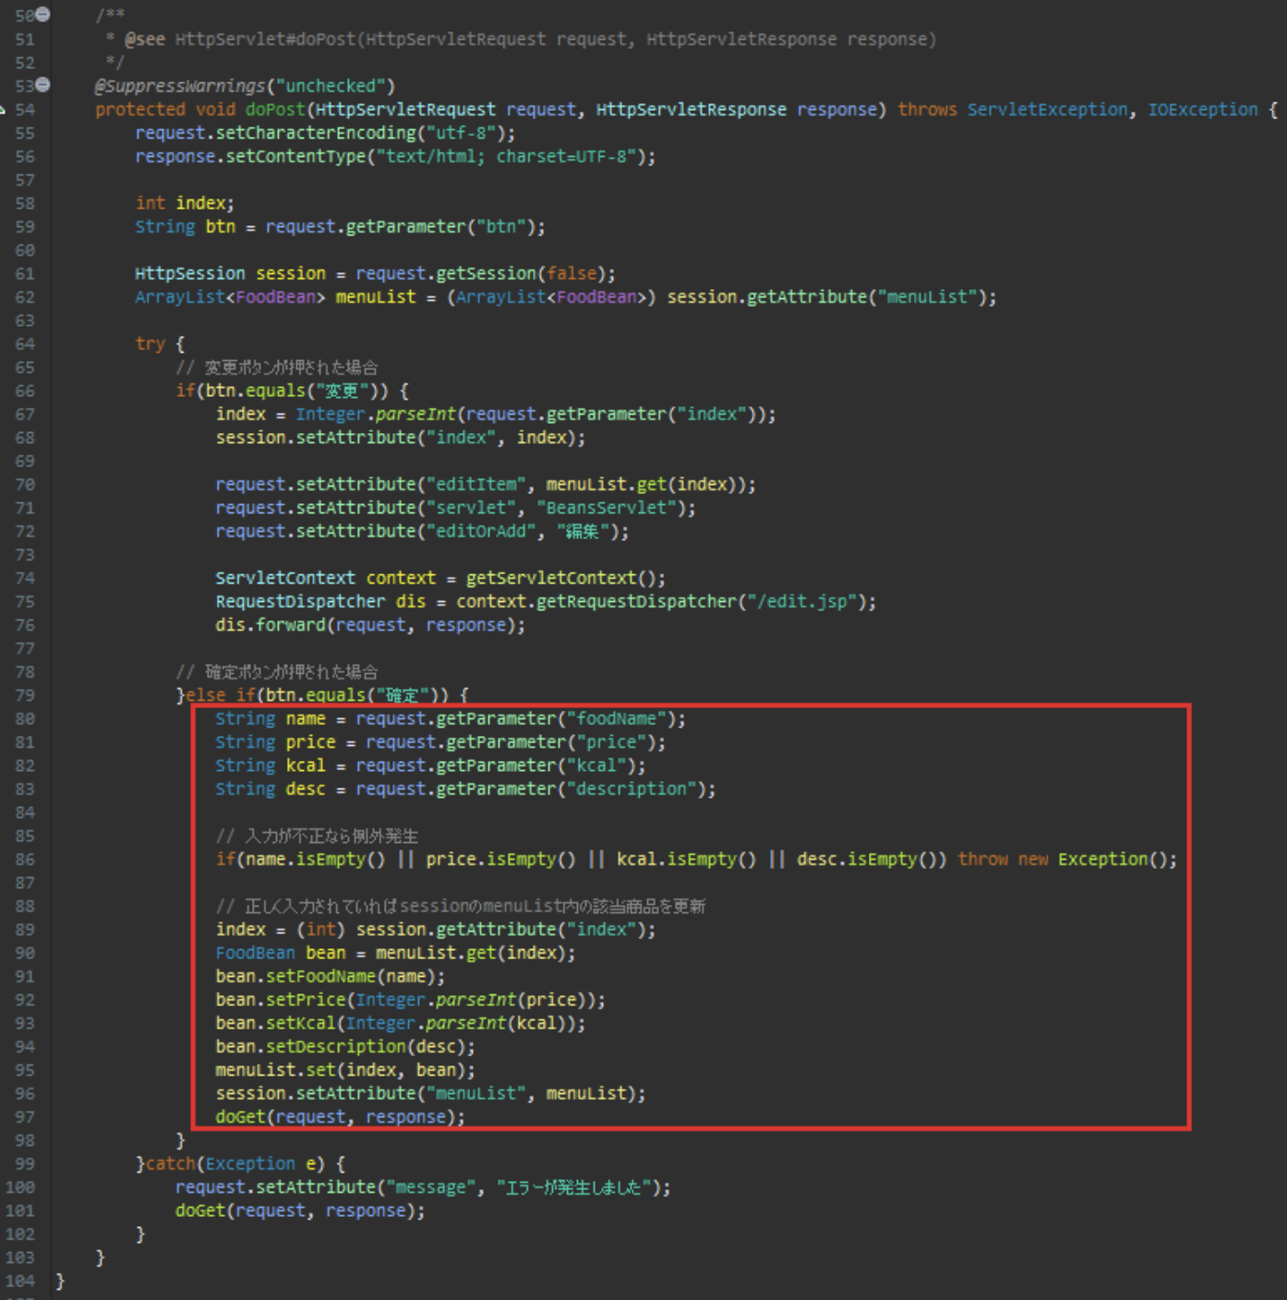Click getServletContext() call
This screenshot has height=1300, width=1287.
(x=560, y=579)
